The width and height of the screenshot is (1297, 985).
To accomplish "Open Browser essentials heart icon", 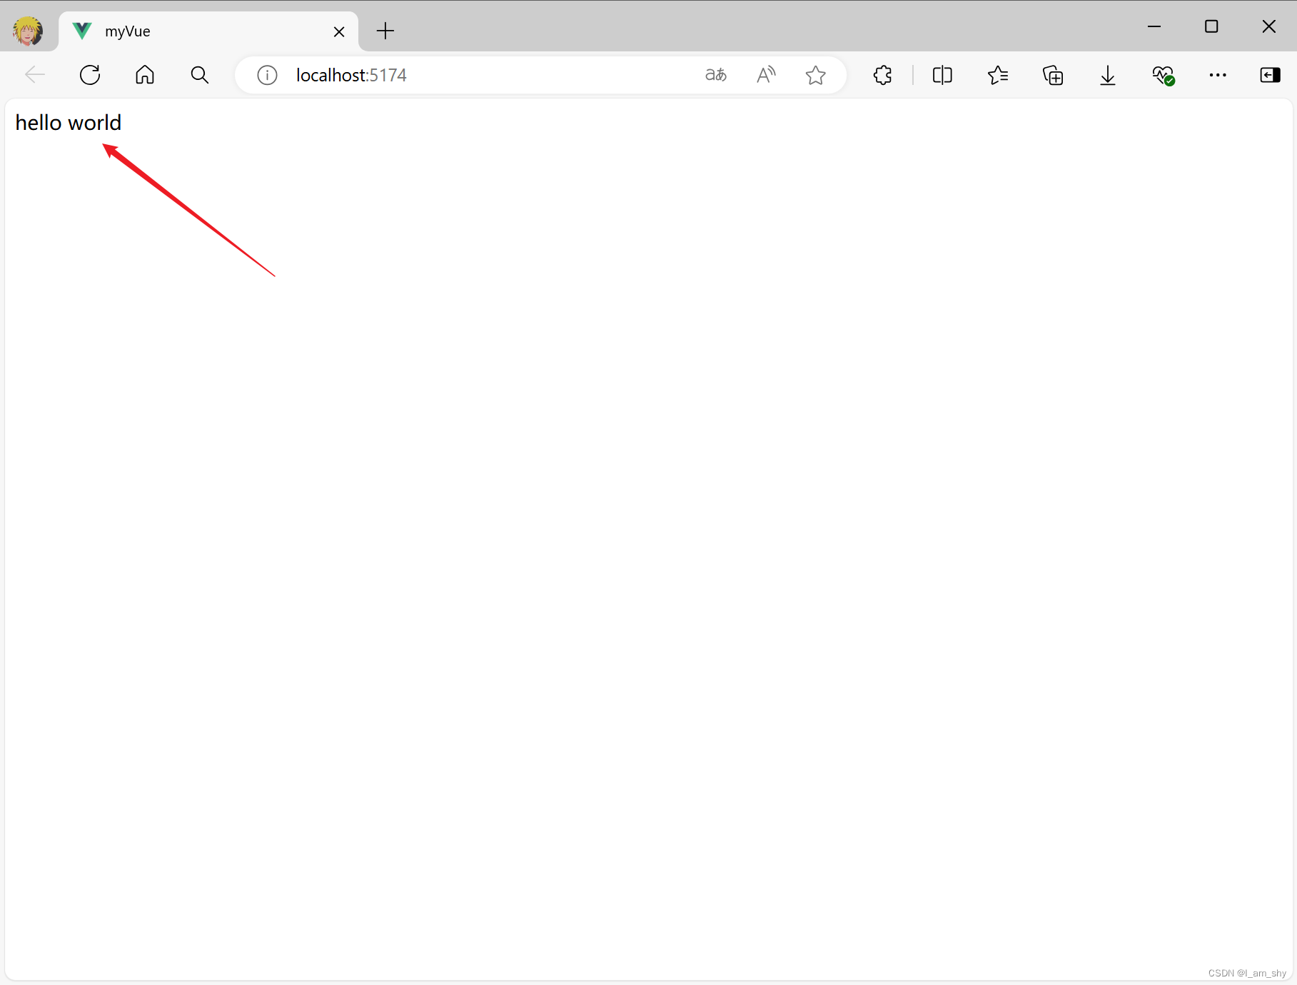I will click(1163, 75).
